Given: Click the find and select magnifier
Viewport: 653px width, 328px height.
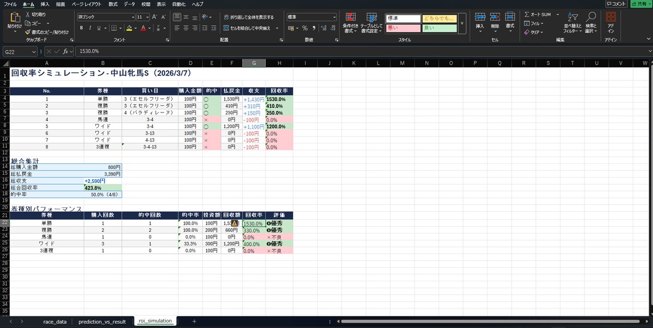Looking at the screenshot, I should pos(592,17).
